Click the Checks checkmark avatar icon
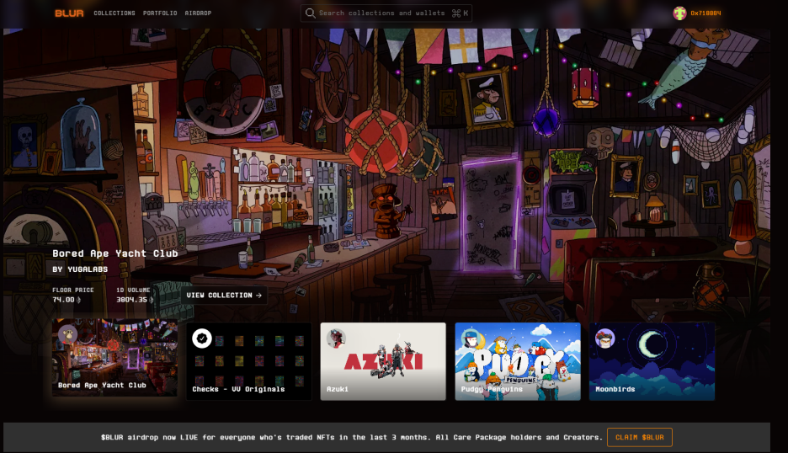This screenshot has height=453, width=788. (x=201, y=338)
